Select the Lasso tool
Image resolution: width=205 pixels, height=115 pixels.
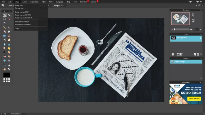(9, 19)
